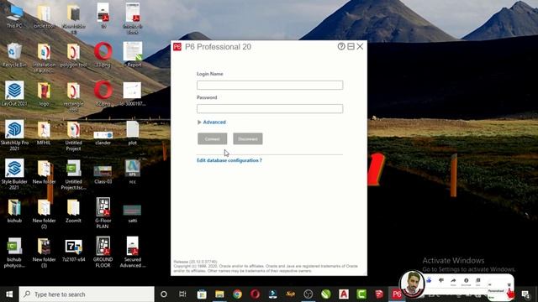This screenshot has width=538, height=302.
Task: Select the polygon tool folder icon
Action: [73, 55]
